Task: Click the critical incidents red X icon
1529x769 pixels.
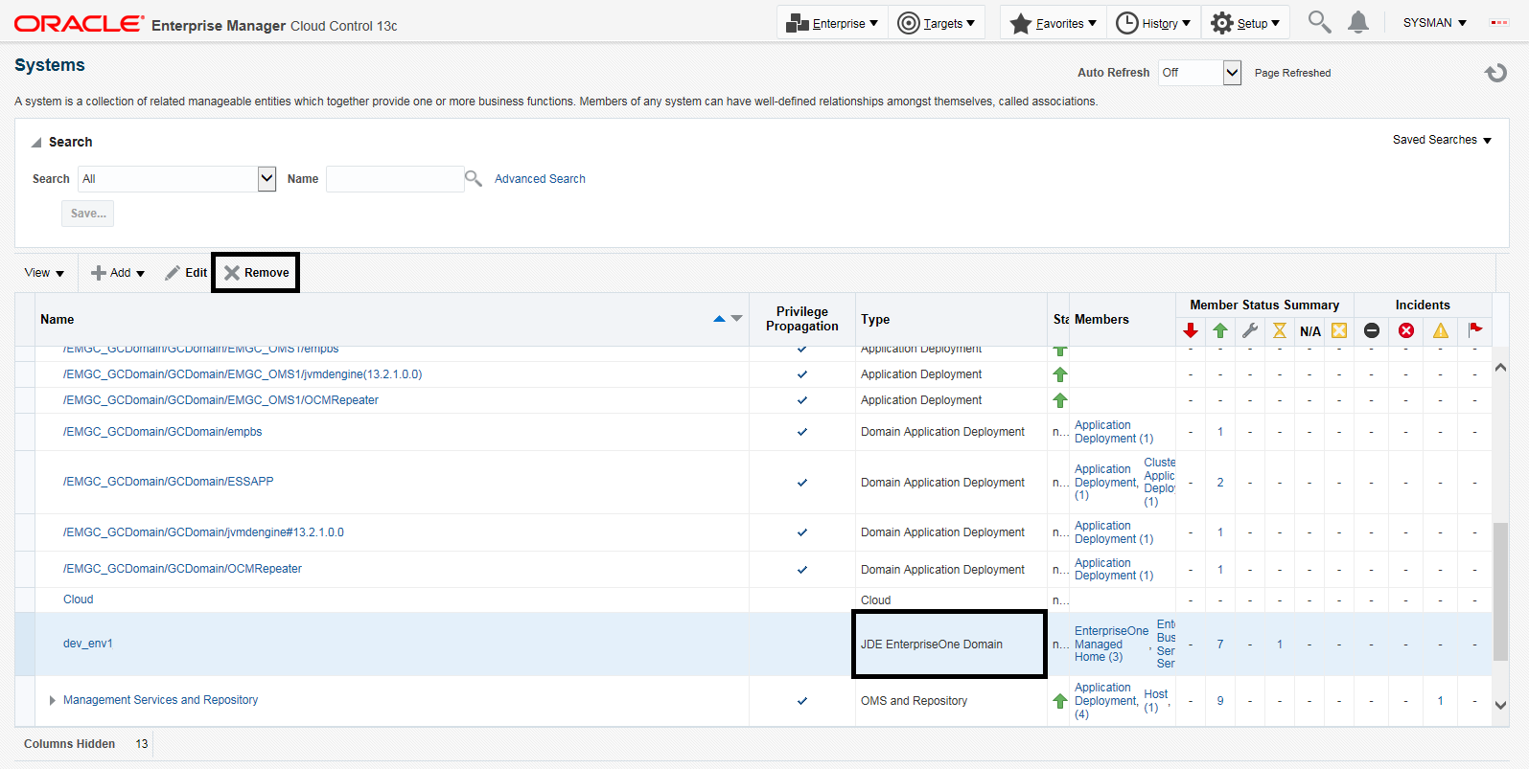Action: pos(1406,330)
